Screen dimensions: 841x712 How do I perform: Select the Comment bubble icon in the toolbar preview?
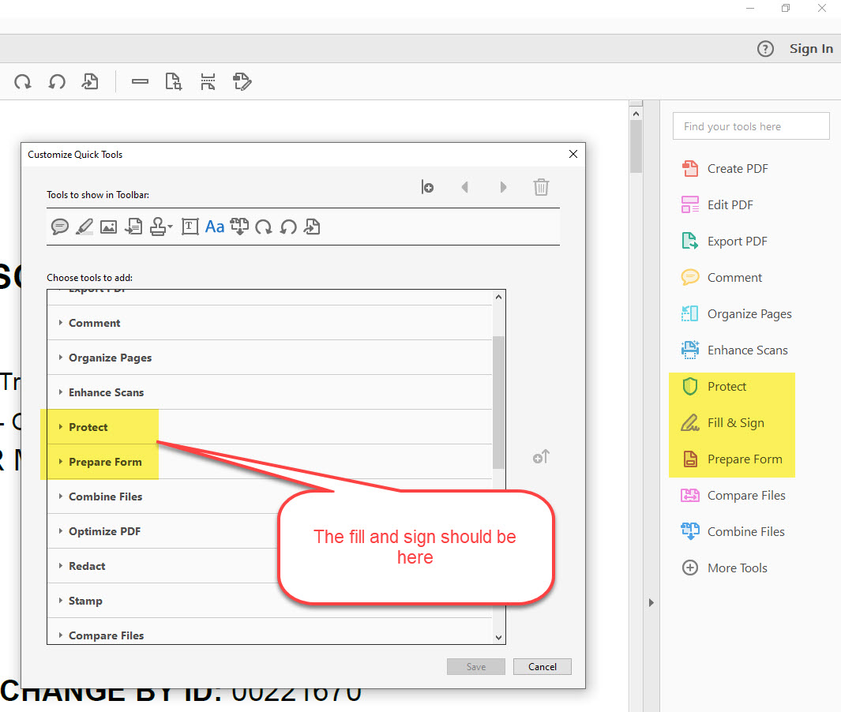point(60,227)
